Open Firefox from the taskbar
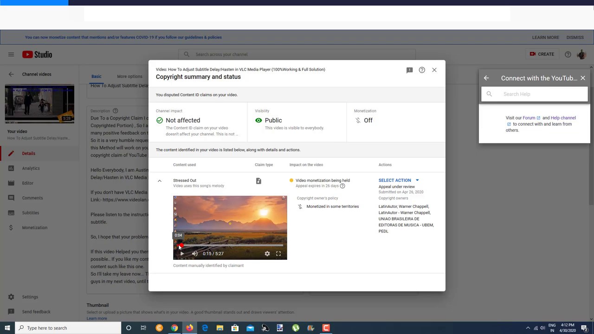This screenshot has height=334, width=594. coord(189,328)
